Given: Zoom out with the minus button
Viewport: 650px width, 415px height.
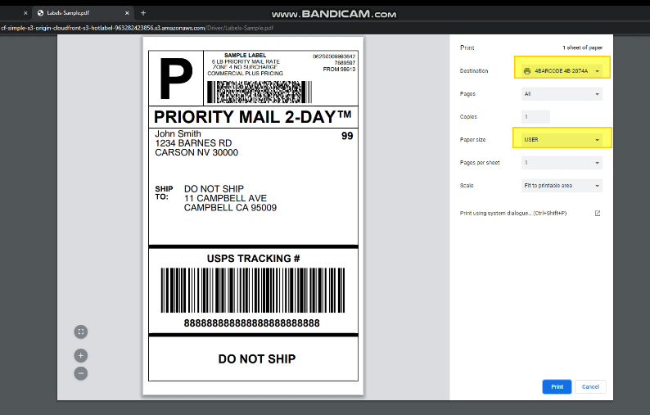Looking at the screenshot, I should 81,373.
